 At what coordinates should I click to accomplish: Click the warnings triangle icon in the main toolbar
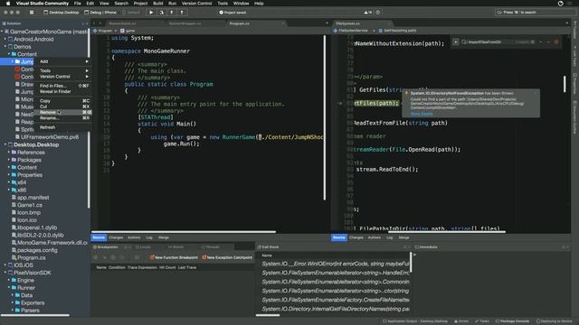365,12
